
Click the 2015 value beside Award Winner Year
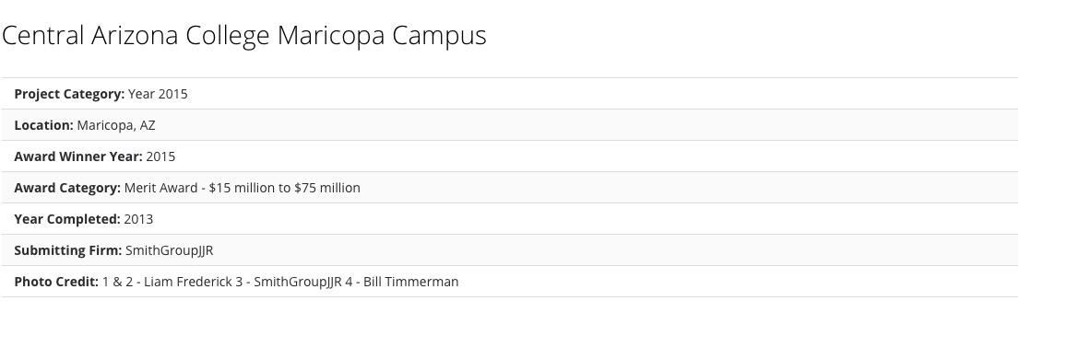point(160,156)
